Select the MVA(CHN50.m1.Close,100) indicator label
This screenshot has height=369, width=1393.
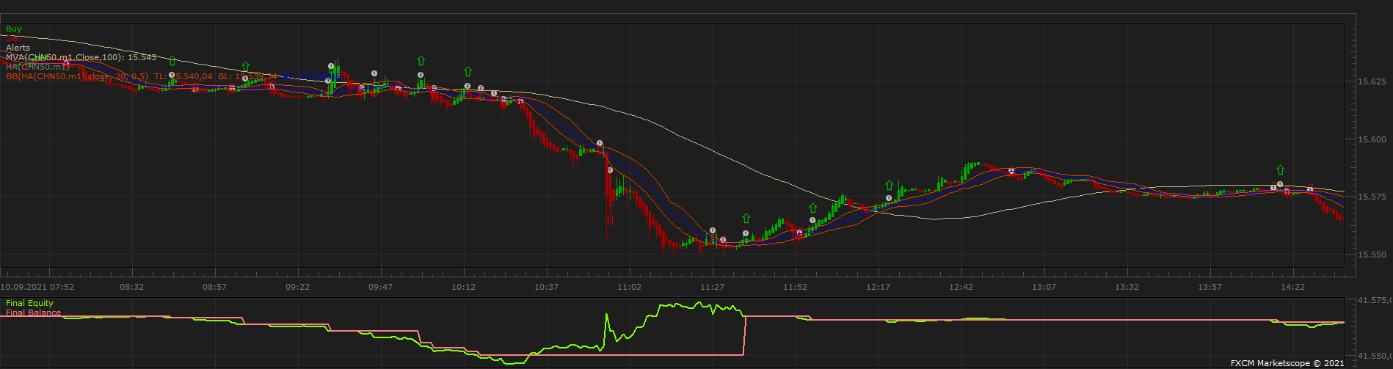(81, 57)
